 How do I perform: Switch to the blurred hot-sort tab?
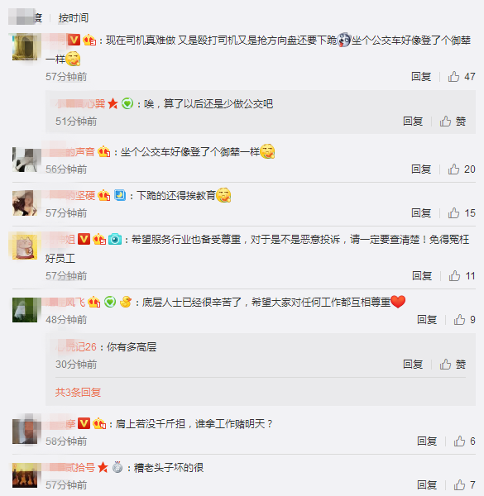[x=26, y=17]
